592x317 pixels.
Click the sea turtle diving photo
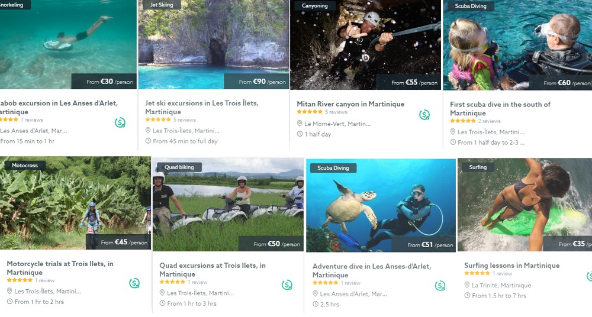381,205
